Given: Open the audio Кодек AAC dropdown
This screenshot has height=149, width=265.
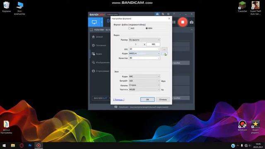Looking at the screenshot, I should tap(145, 76).
